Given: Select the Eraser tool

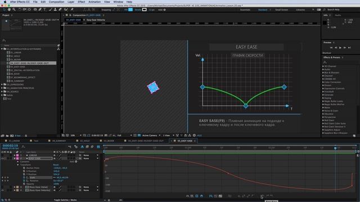Looking at the screenshot, I should 60,10.
